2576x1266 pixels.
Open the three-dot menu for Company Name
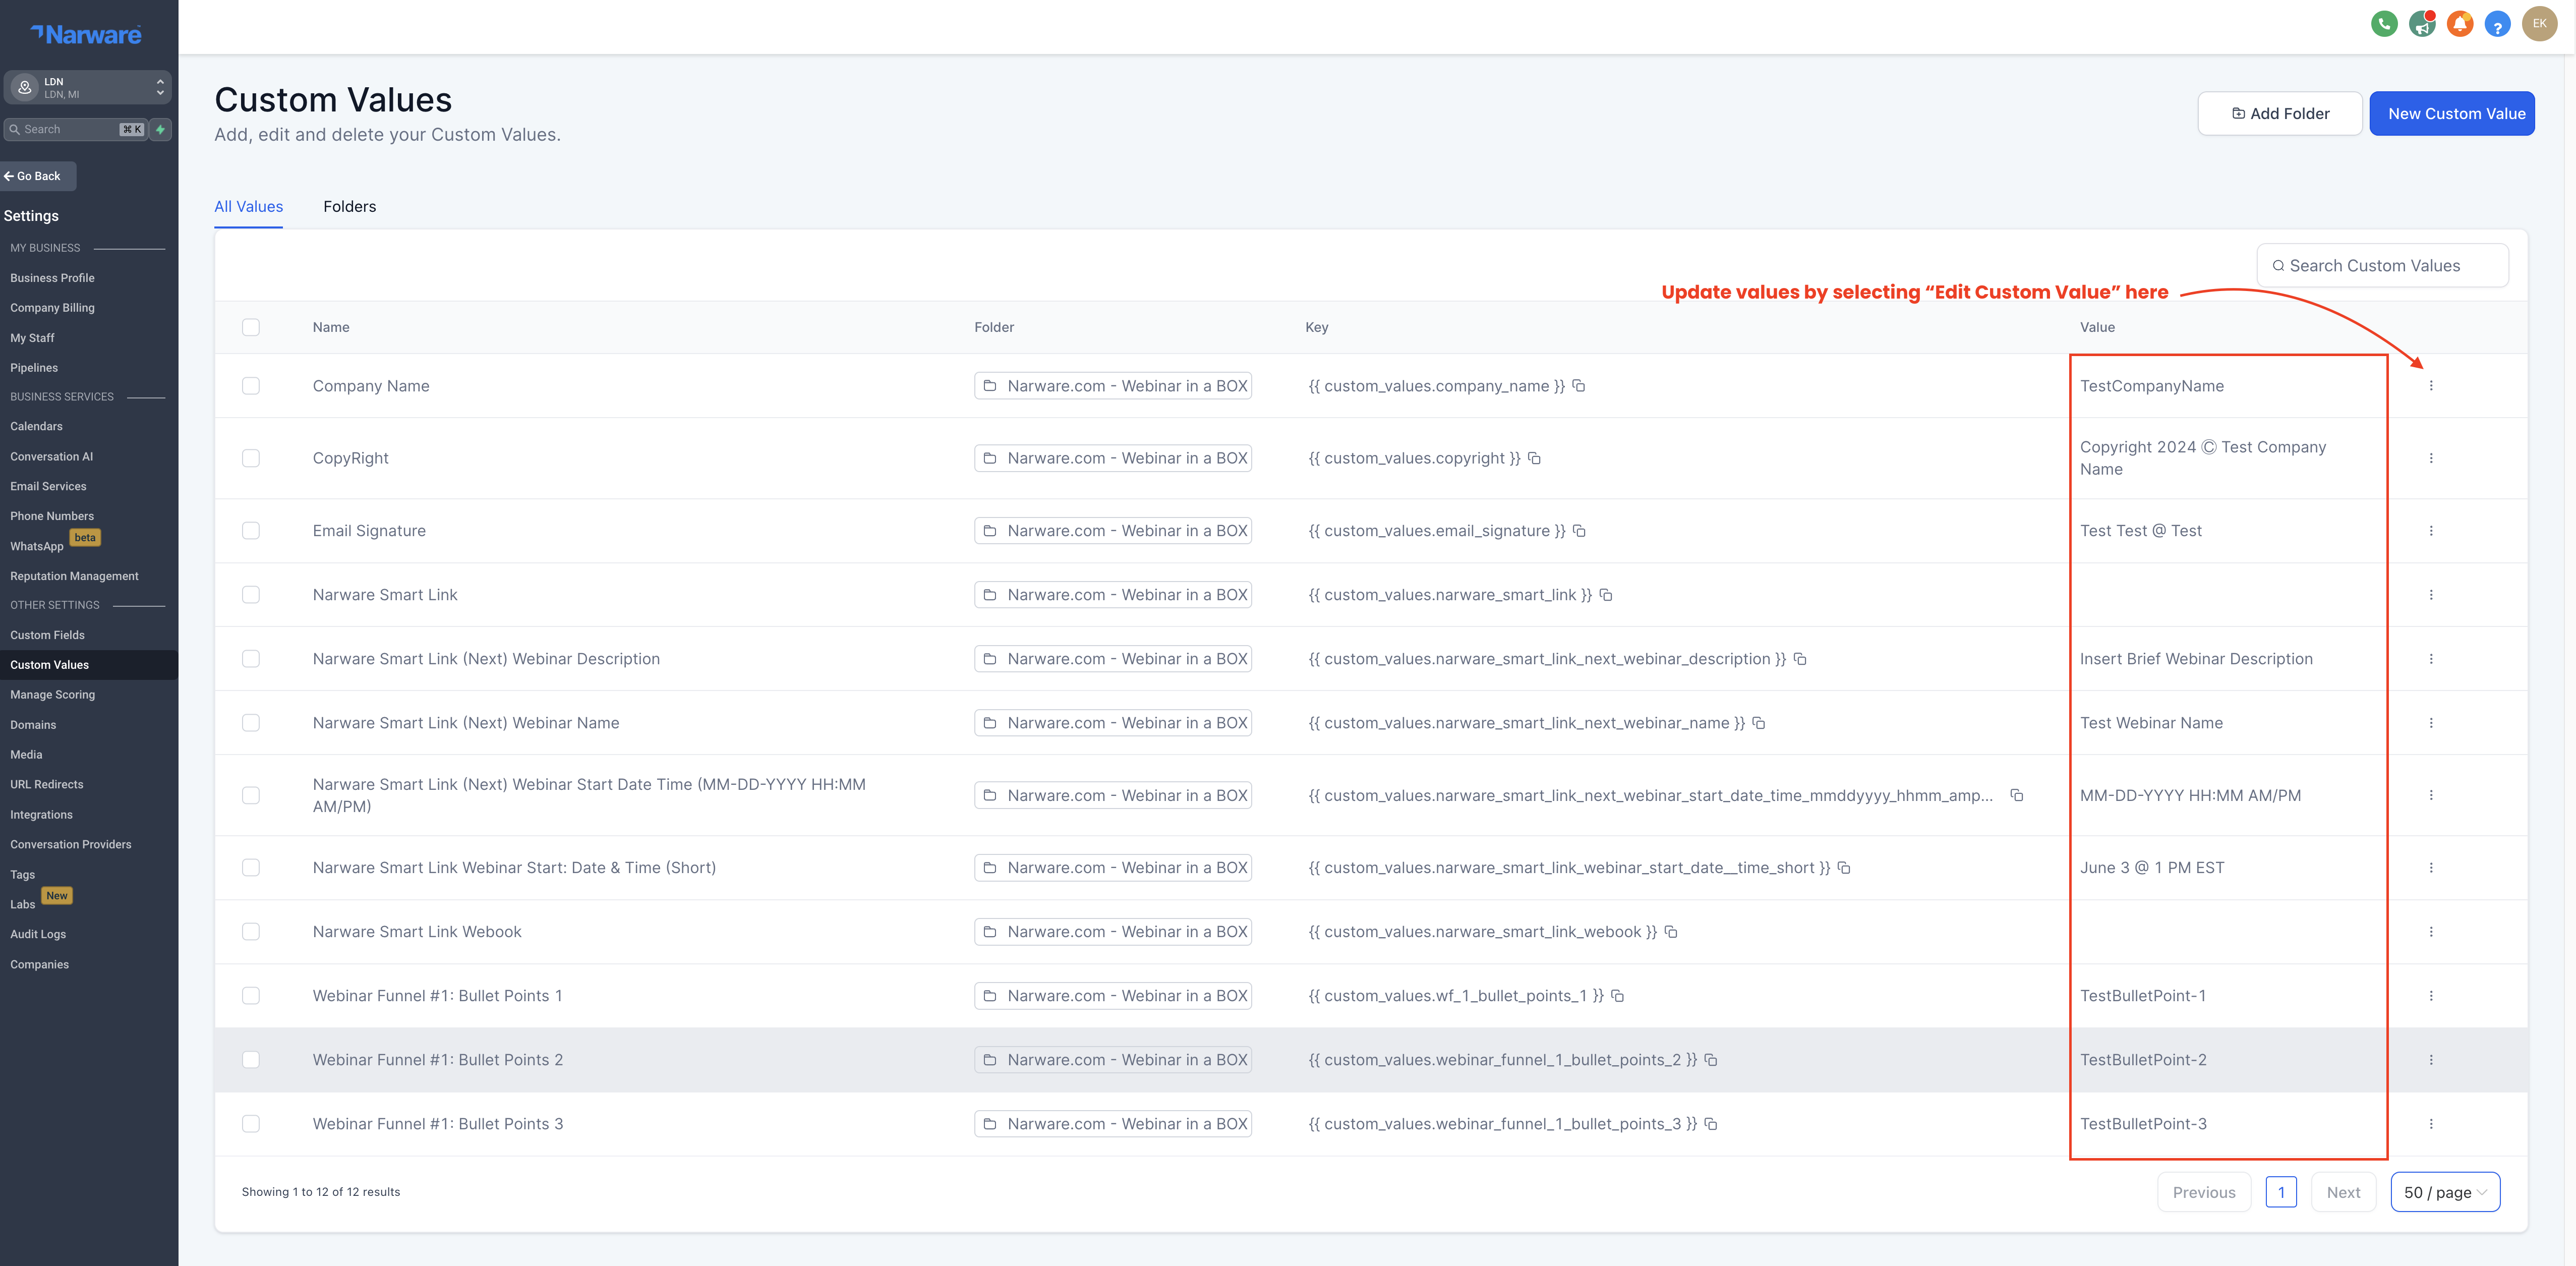pos(2431,386)
